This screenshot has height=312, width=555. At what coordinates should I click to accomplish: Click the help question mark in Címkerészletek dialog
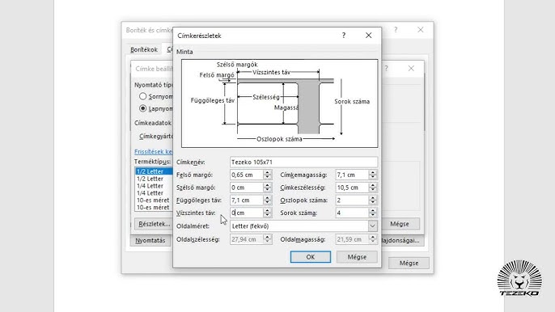[x=344, y=36]
